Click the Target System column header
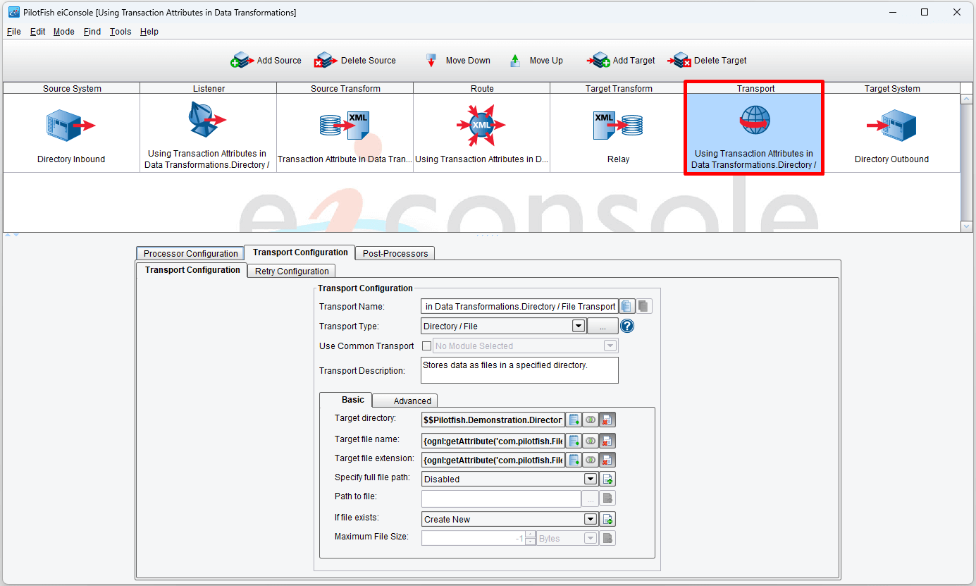The height and width of the screenshot is (586, 976). tap(892, 88)
